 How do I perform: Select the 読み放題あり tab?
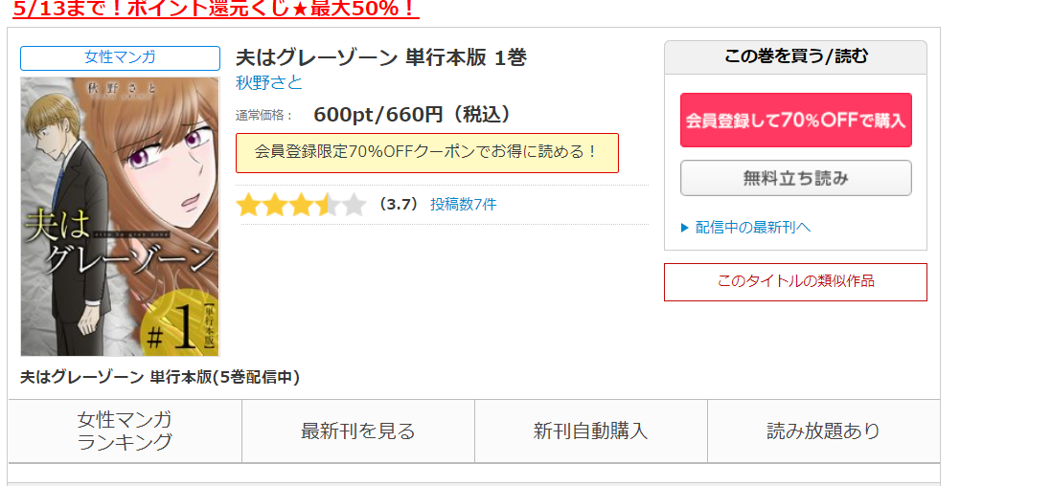pos(824,431)
